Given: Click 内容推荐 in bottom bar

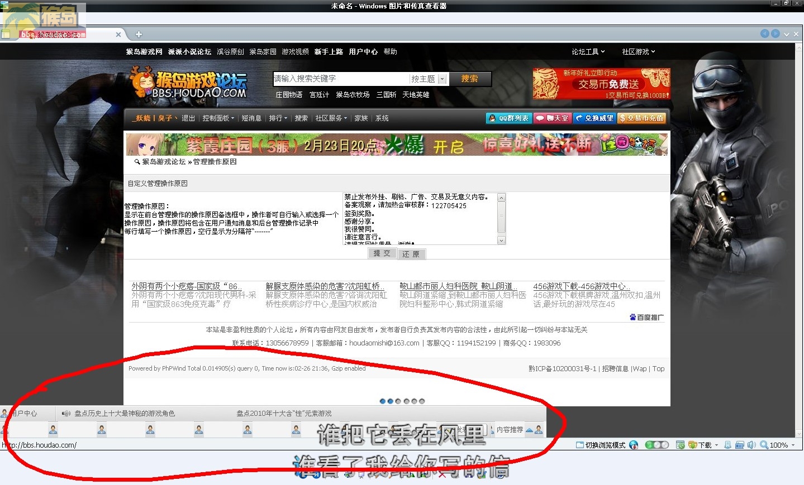Looking at the screenshot, I should (x=510, y=430).
